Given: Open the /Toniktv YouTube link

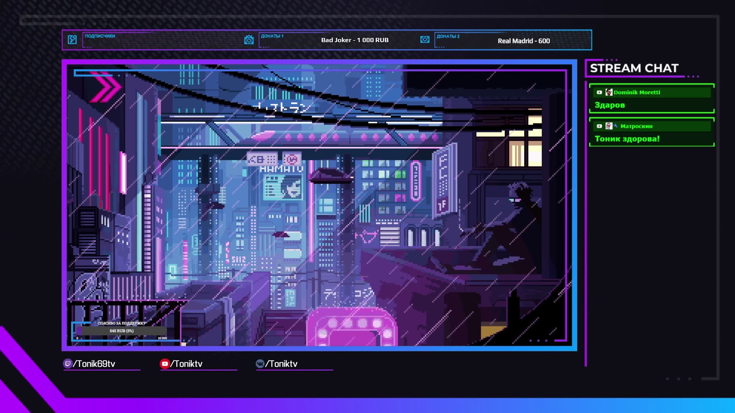Looking at the screenshot, I should click(187, 364).
